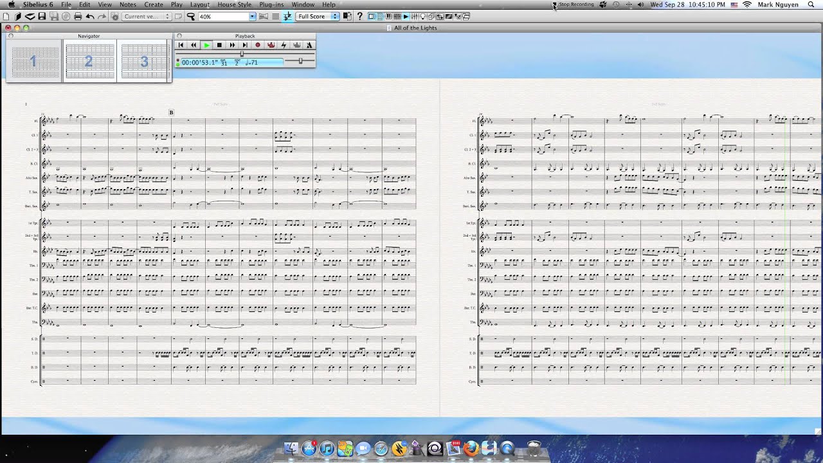The height and width of the screenshot is (463, 823).
Task: Click the Versions gear icon
Action: (115, 16)
